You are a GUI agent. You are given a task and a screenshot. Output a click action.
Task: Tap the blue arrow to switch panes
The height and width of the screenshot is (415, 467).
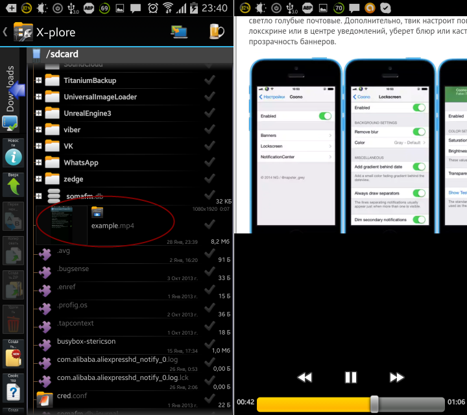click(18, 90)
